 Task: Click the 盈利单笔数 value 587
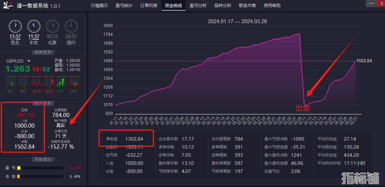[x=239, y=163]
